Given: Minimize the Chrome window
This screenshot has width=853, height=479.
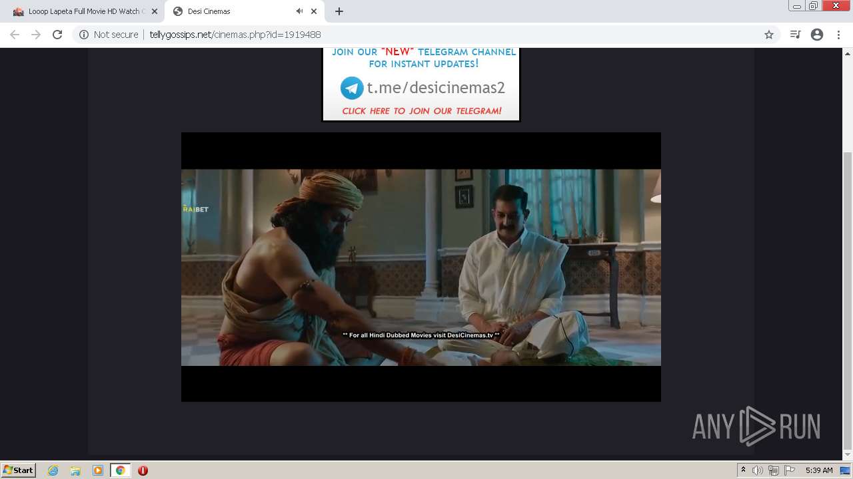Looking at the screenshot, I should pyautogui.click(x=796, y=6).
